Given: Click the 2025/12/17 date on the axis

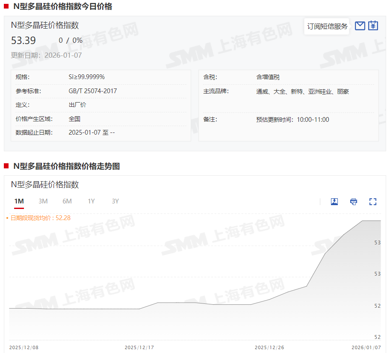Looking at the screenshot, I should (x=139, y=347).
